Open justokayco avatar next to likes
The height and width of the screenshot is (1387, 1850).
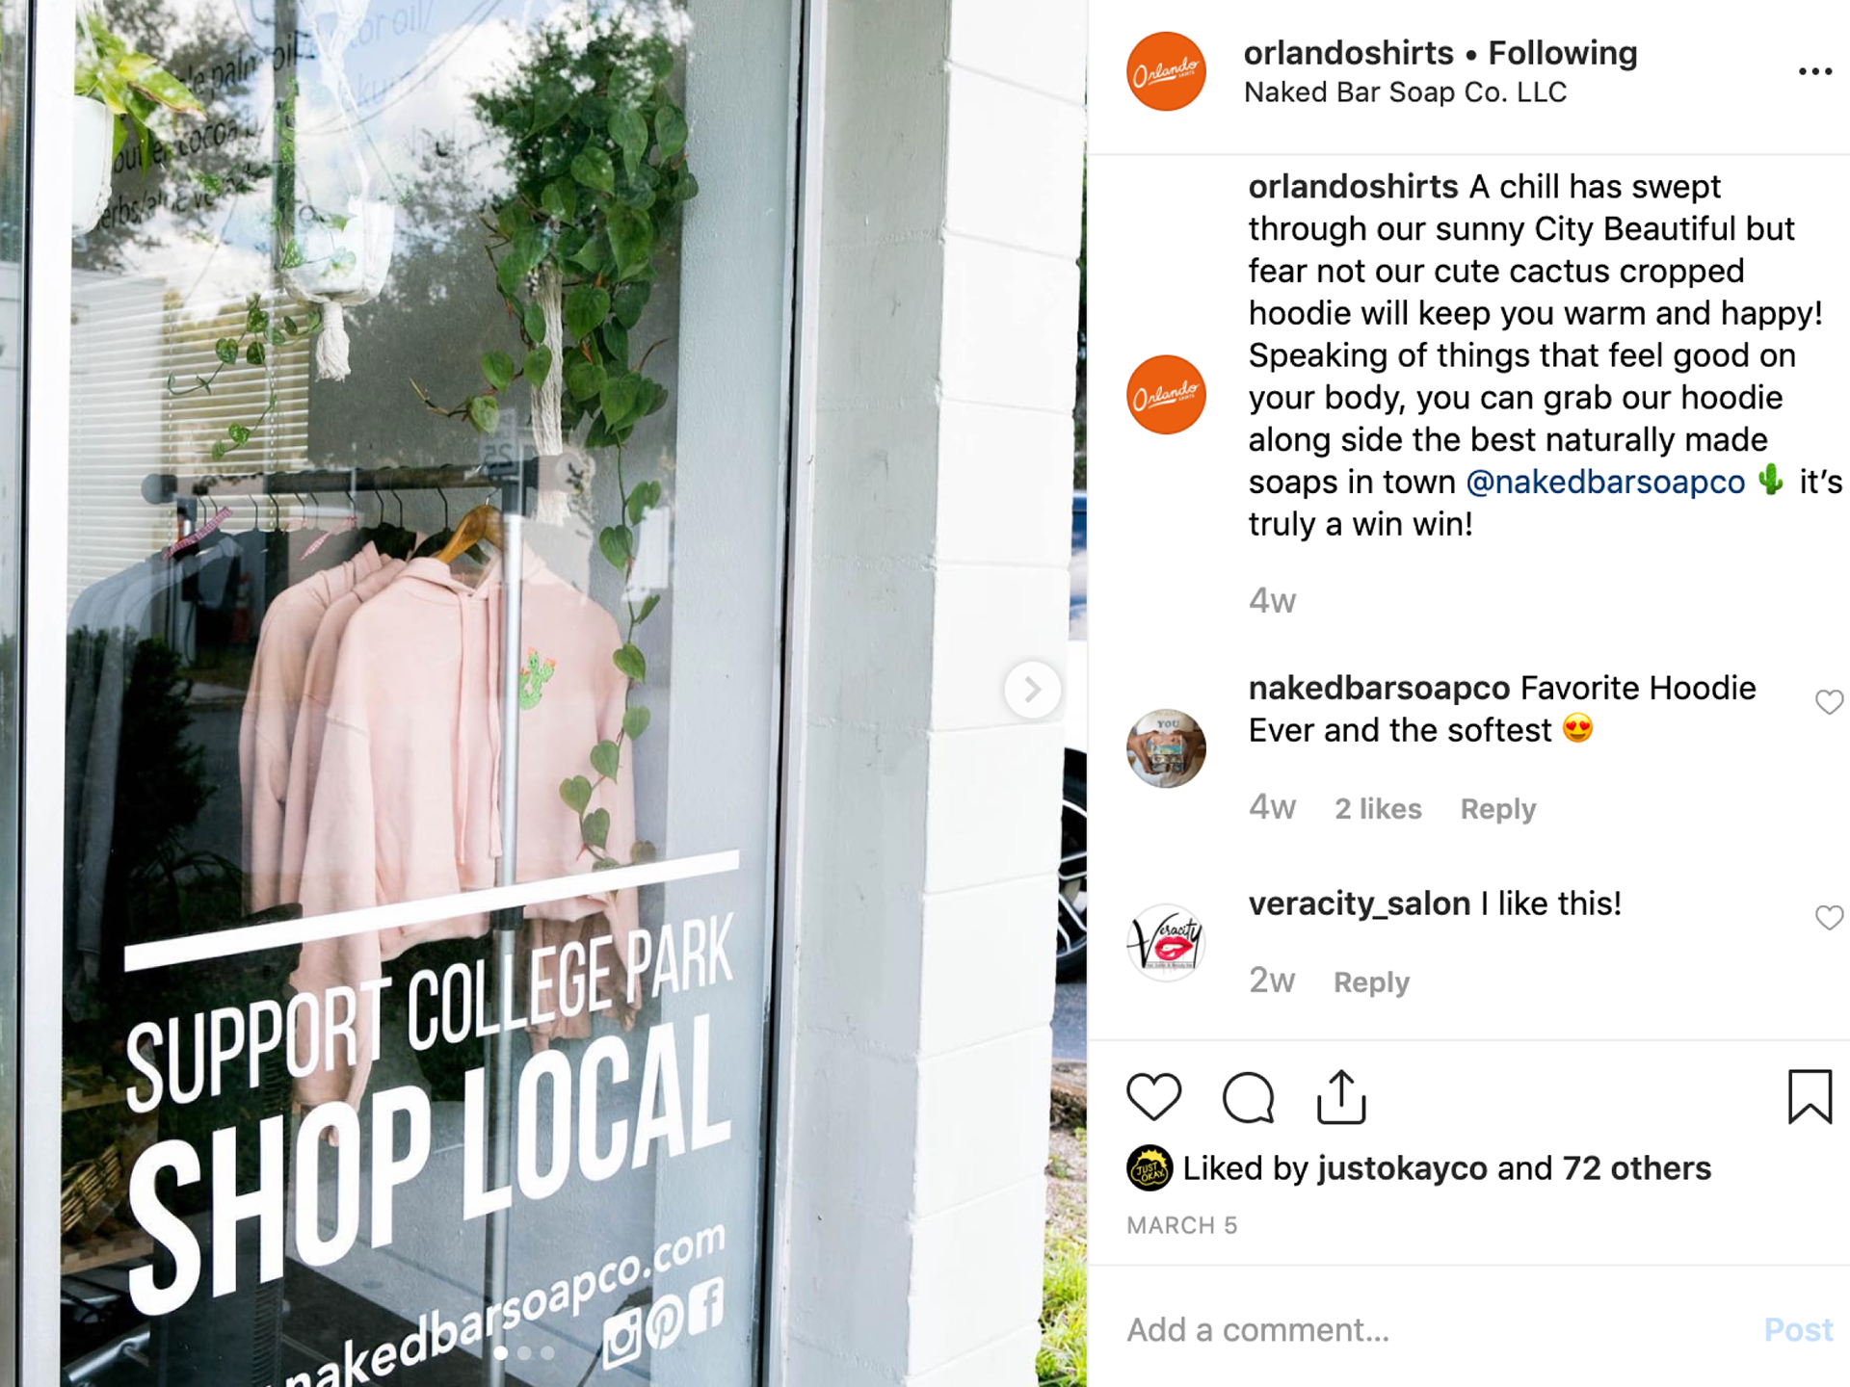[1149, 1168]
